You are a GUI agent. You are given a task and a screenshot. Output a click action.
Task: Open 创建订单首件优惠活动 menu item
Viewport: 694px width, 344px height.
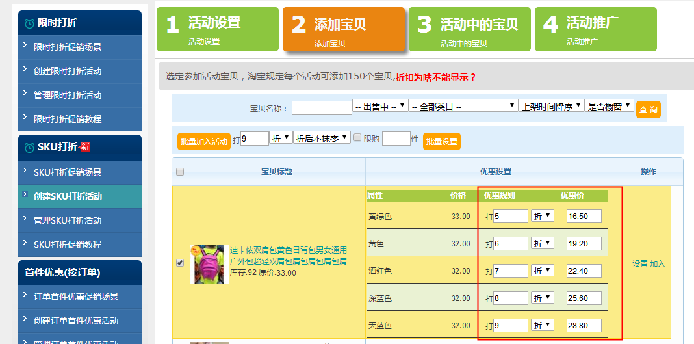click(x=80, y=321)
